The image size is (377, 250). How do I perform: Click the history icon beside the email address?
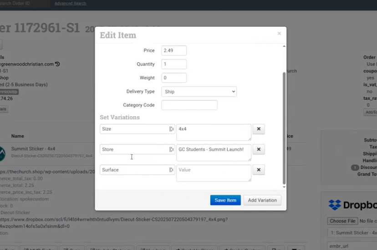coord(57,64)
